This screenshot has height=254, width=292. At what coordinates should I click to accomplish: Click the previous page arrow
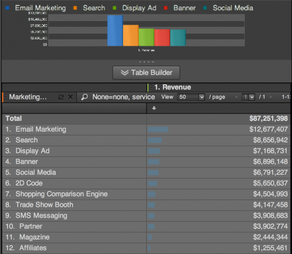[x=236, y=97]
